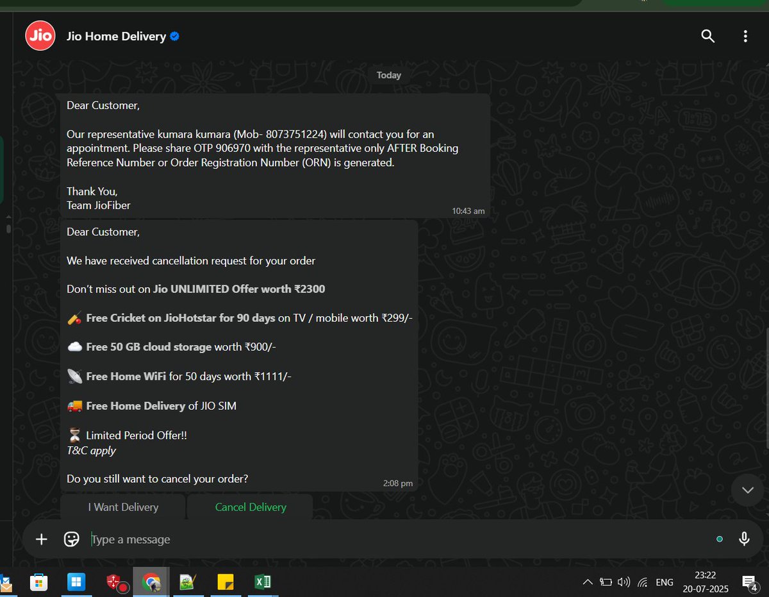Open Excel from the taskbar
This screenshot has height=597, width=769.
(262, 582)
